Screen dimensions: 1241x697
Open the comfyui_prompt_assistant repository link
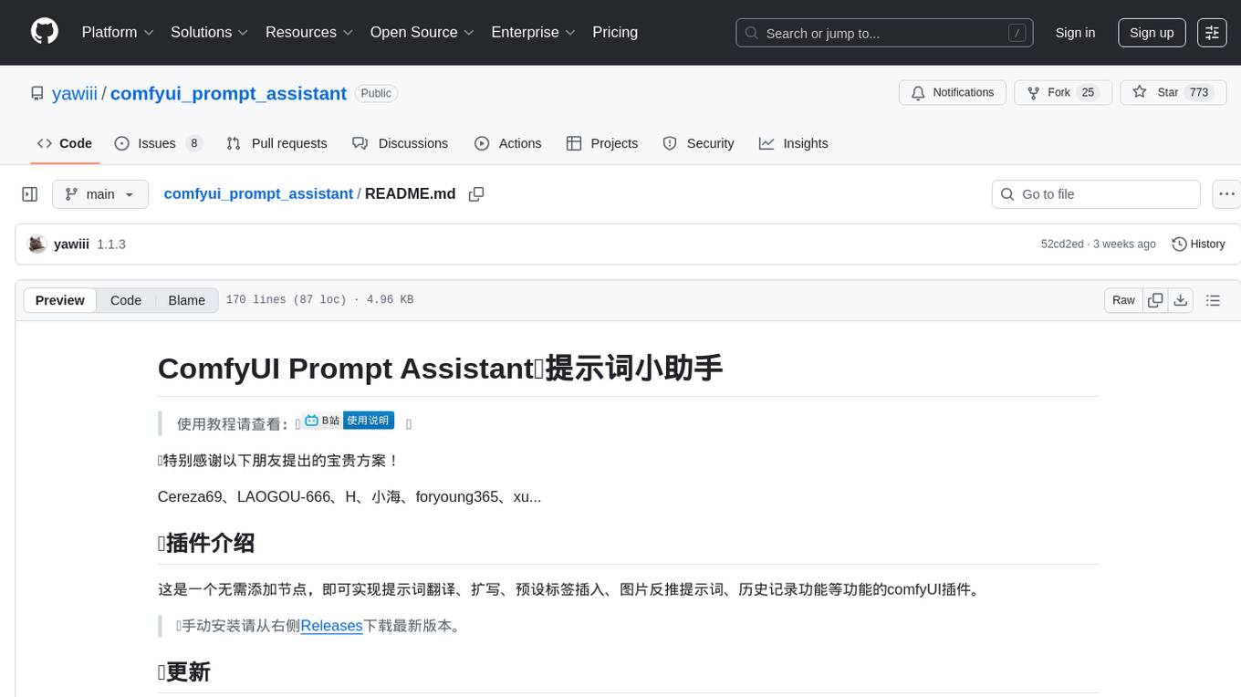pyautogui.click(x=228, y=93)
